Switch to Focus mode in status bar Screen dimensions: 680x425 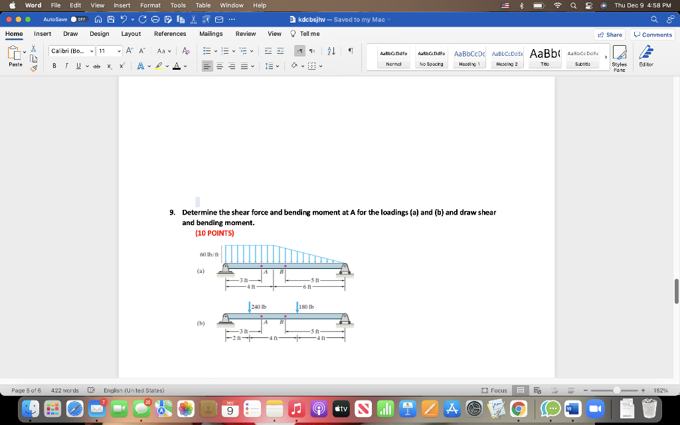497,390
